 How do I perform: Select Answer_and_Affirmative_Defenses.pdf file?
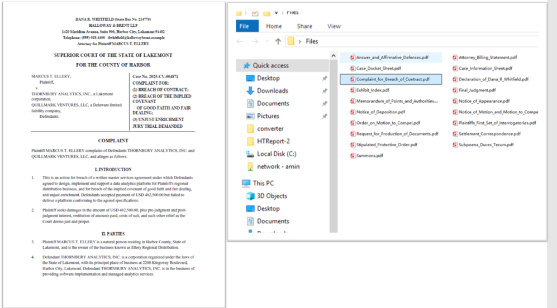coord(391,57)
